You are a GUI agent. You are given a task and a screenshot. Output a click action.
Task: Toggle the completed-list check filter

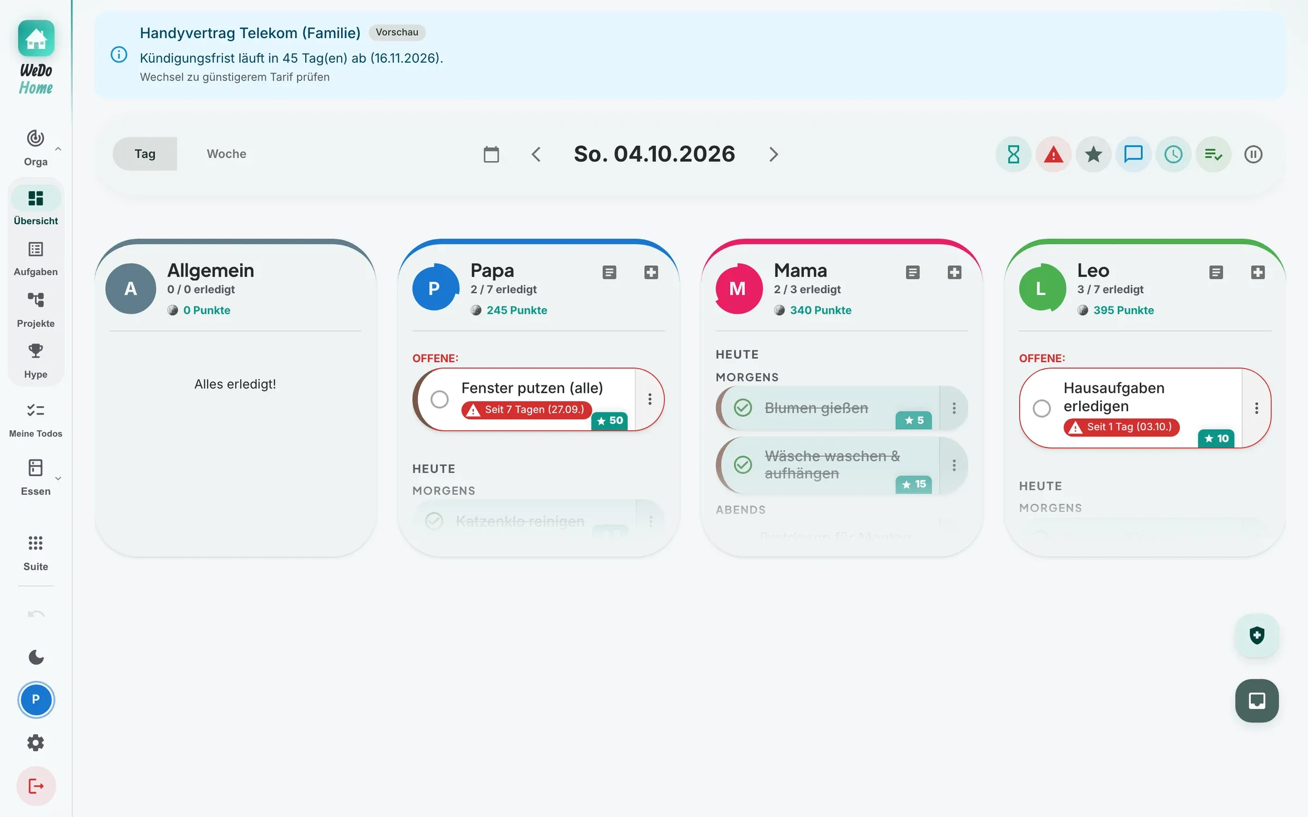tap(1213, 155)
